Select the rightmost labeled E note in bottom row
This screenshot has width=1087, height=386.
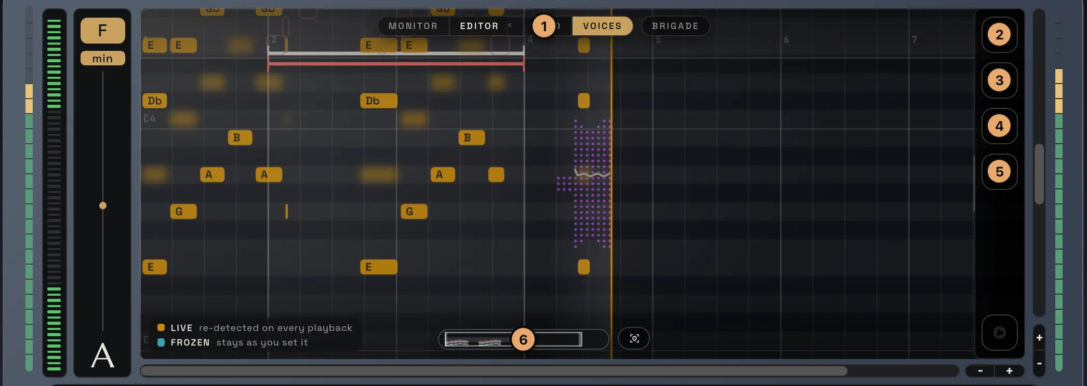click(x=379, y=267)
